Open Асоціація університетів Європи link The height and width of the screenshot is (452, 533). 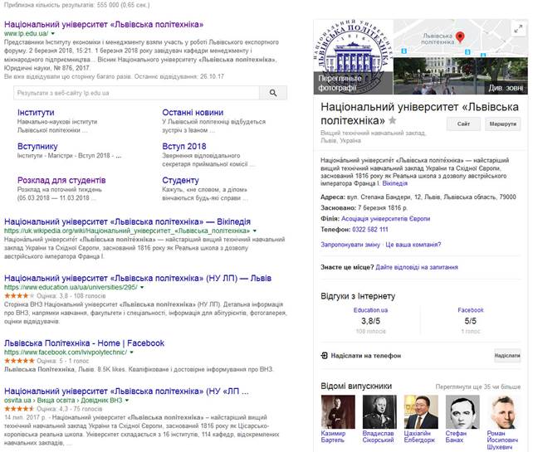click(x=385, y=219)
